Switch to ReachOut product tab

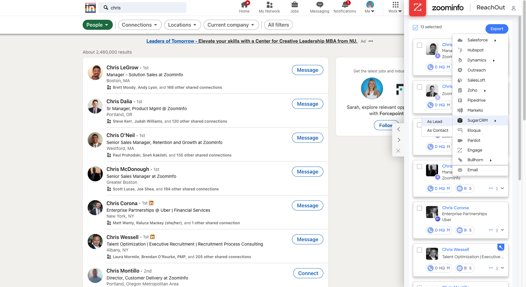pyautogui.click(x=490, y=8)
